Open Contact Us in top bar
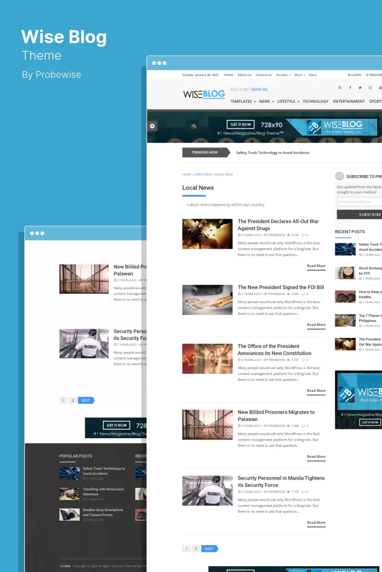The width and height of the screenshot is (382, 572). click(264, 75)
